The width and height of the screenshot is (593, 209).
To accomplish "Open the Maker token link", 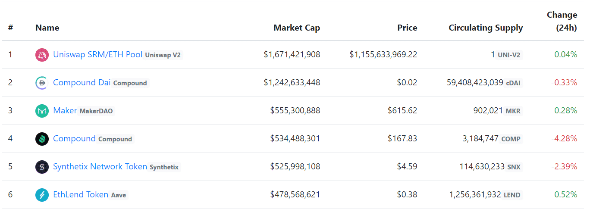I will [x=65, y=111].
